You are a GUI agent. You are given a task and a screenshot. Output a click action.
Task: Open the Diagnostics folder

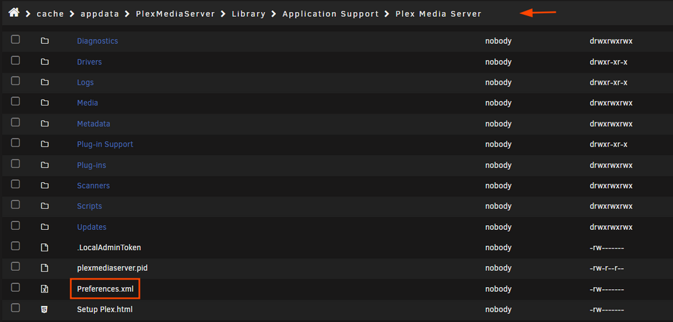(x=98, y=41)
